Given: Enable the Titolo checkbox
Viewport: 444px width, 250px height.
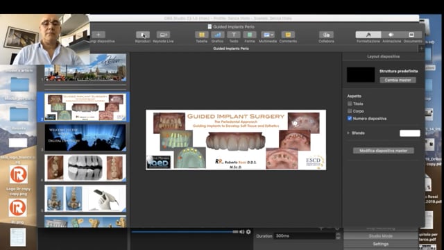Looking at the screenshot, I should (x=350, y=103).
